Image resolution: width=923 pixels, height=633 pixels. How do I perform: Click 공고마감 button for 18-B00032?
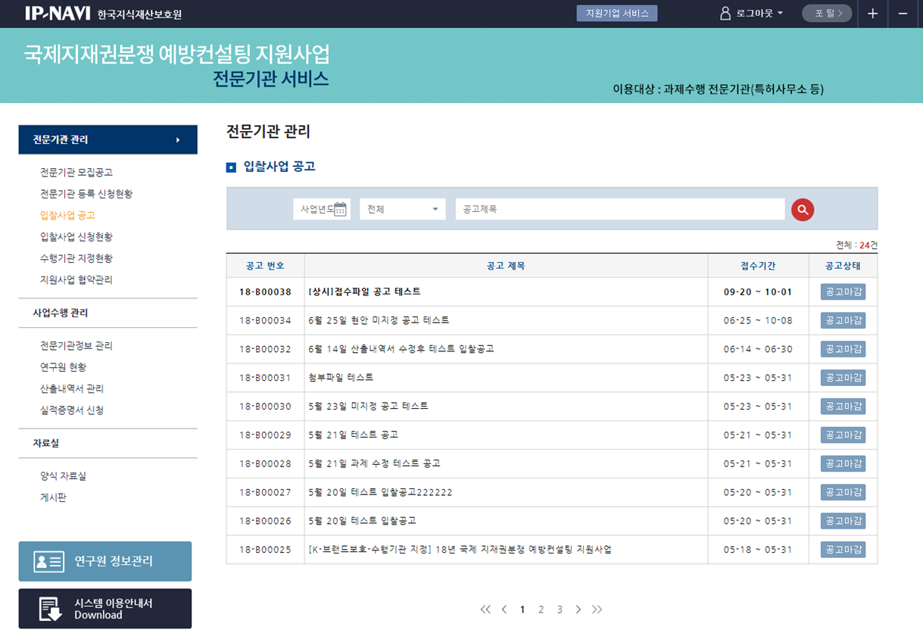(x=843, y=349)
